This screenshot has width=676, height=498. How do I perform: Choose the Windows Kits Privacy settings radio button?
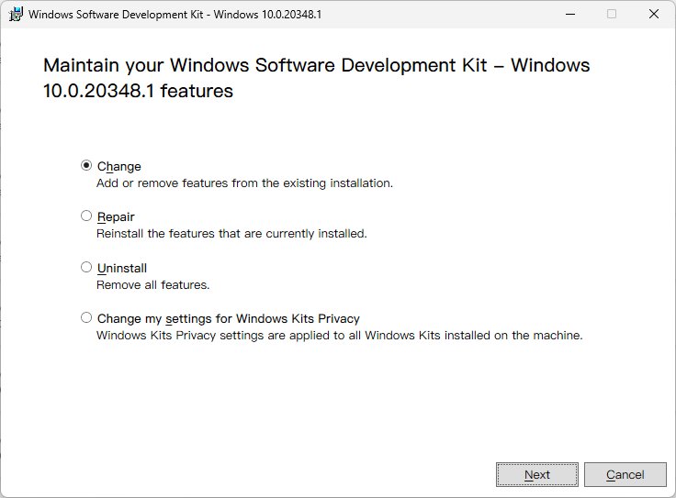click(86, 318)
